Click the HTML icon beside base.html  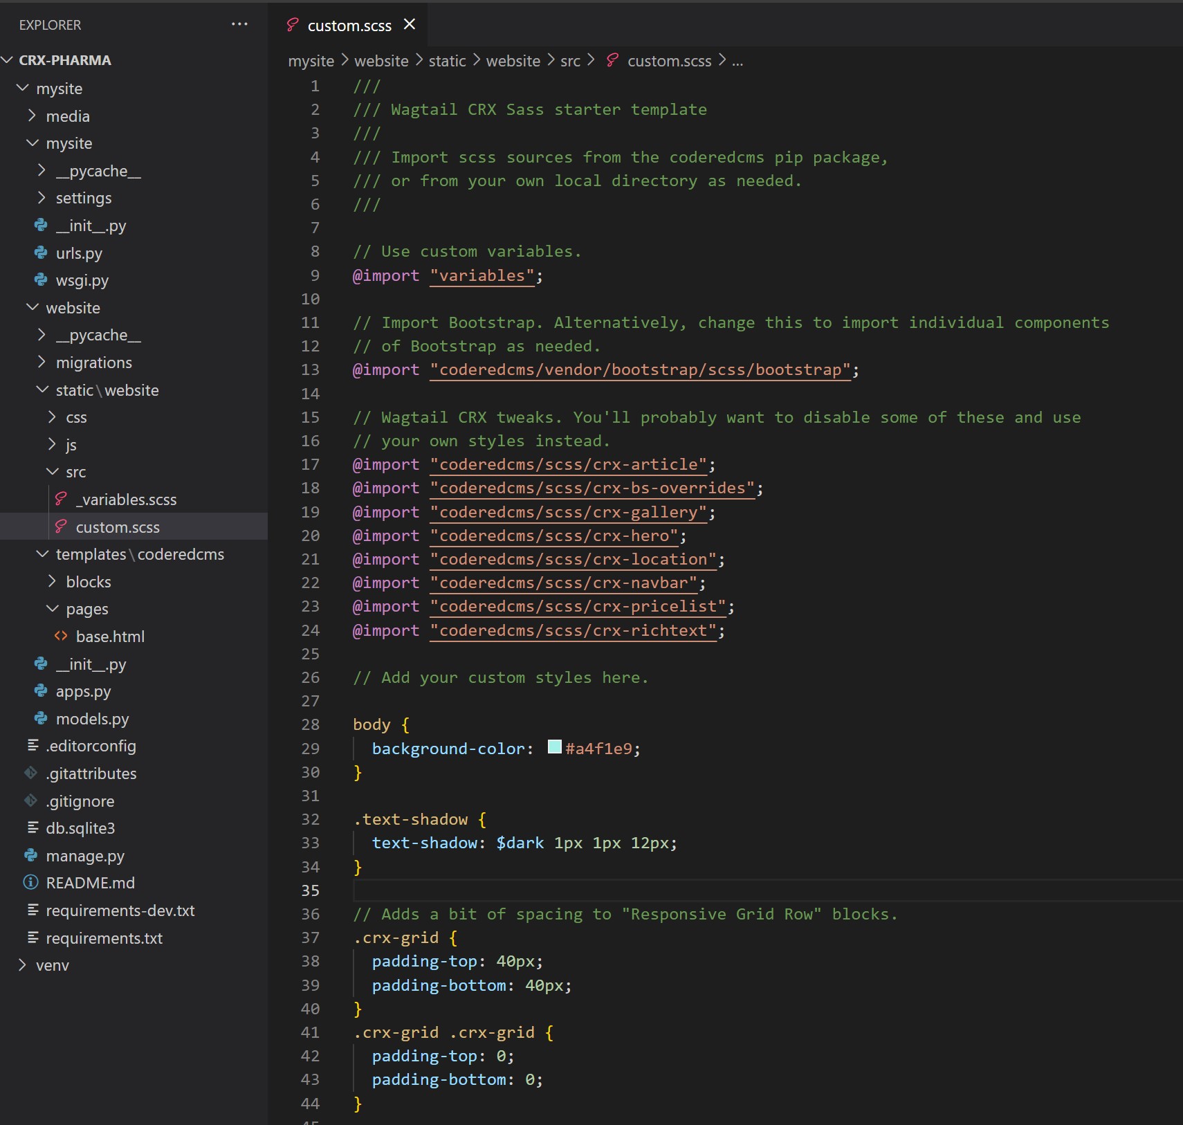tap(61, 636)
